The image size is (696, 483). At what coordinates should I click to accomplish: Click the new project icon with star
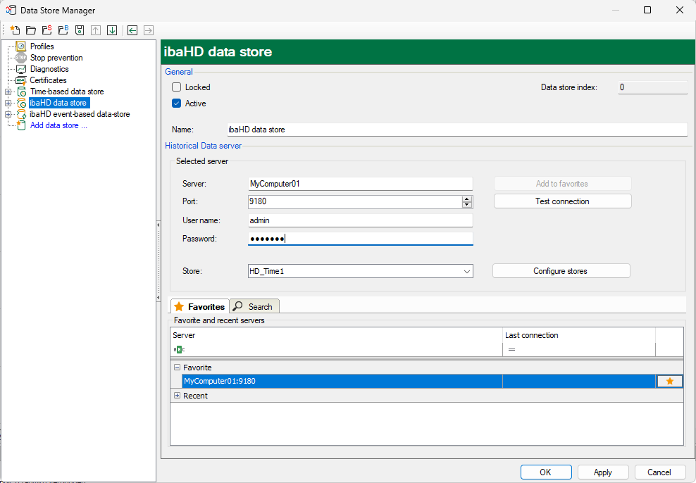click(x=15, y=30)
